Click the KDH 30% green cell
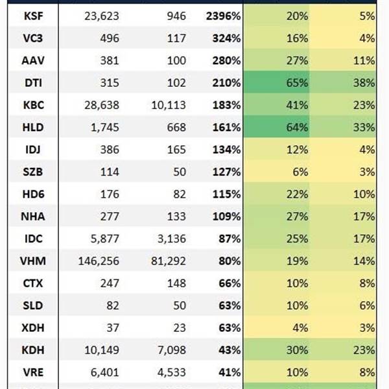This screenshot has height=389, width=389. coord(276,350)
